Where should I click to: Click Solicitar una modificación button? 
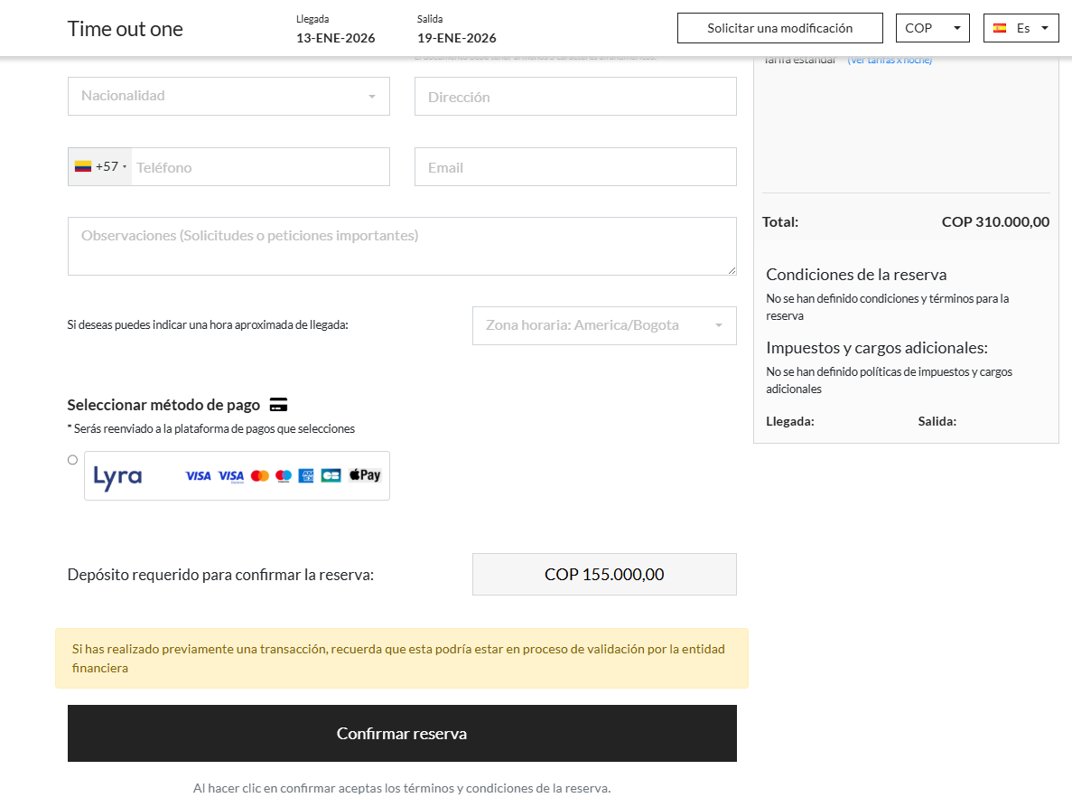coord(779,28)
